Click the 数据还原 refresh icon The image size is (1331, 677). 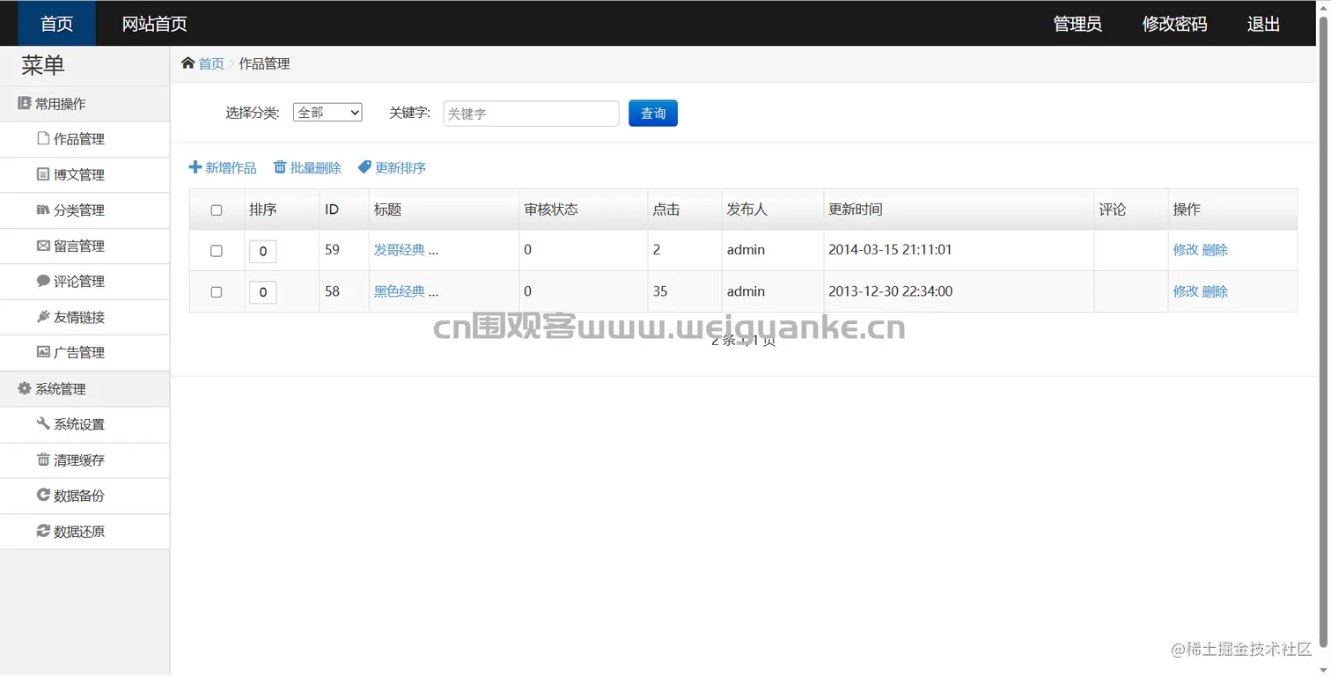click(43, 531)
